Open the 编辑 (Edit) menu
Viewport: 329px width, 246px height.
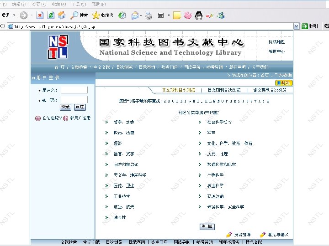pos(19,4)
